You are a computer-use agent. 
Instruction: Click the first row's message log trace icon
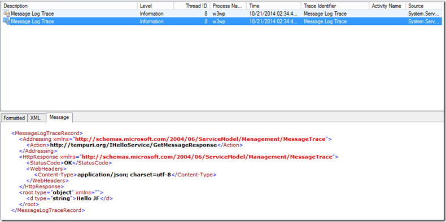coord(6,14)
